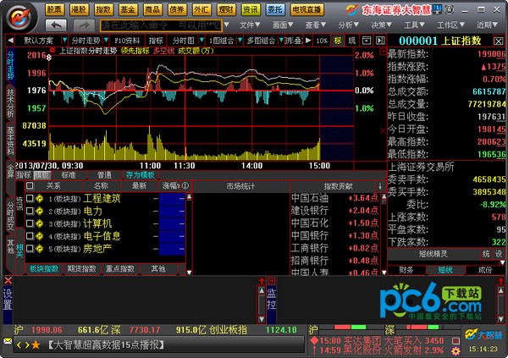Viewport: 508px width, 358px height.
Task: Open the 决策 menu
Action: (381, 25)
